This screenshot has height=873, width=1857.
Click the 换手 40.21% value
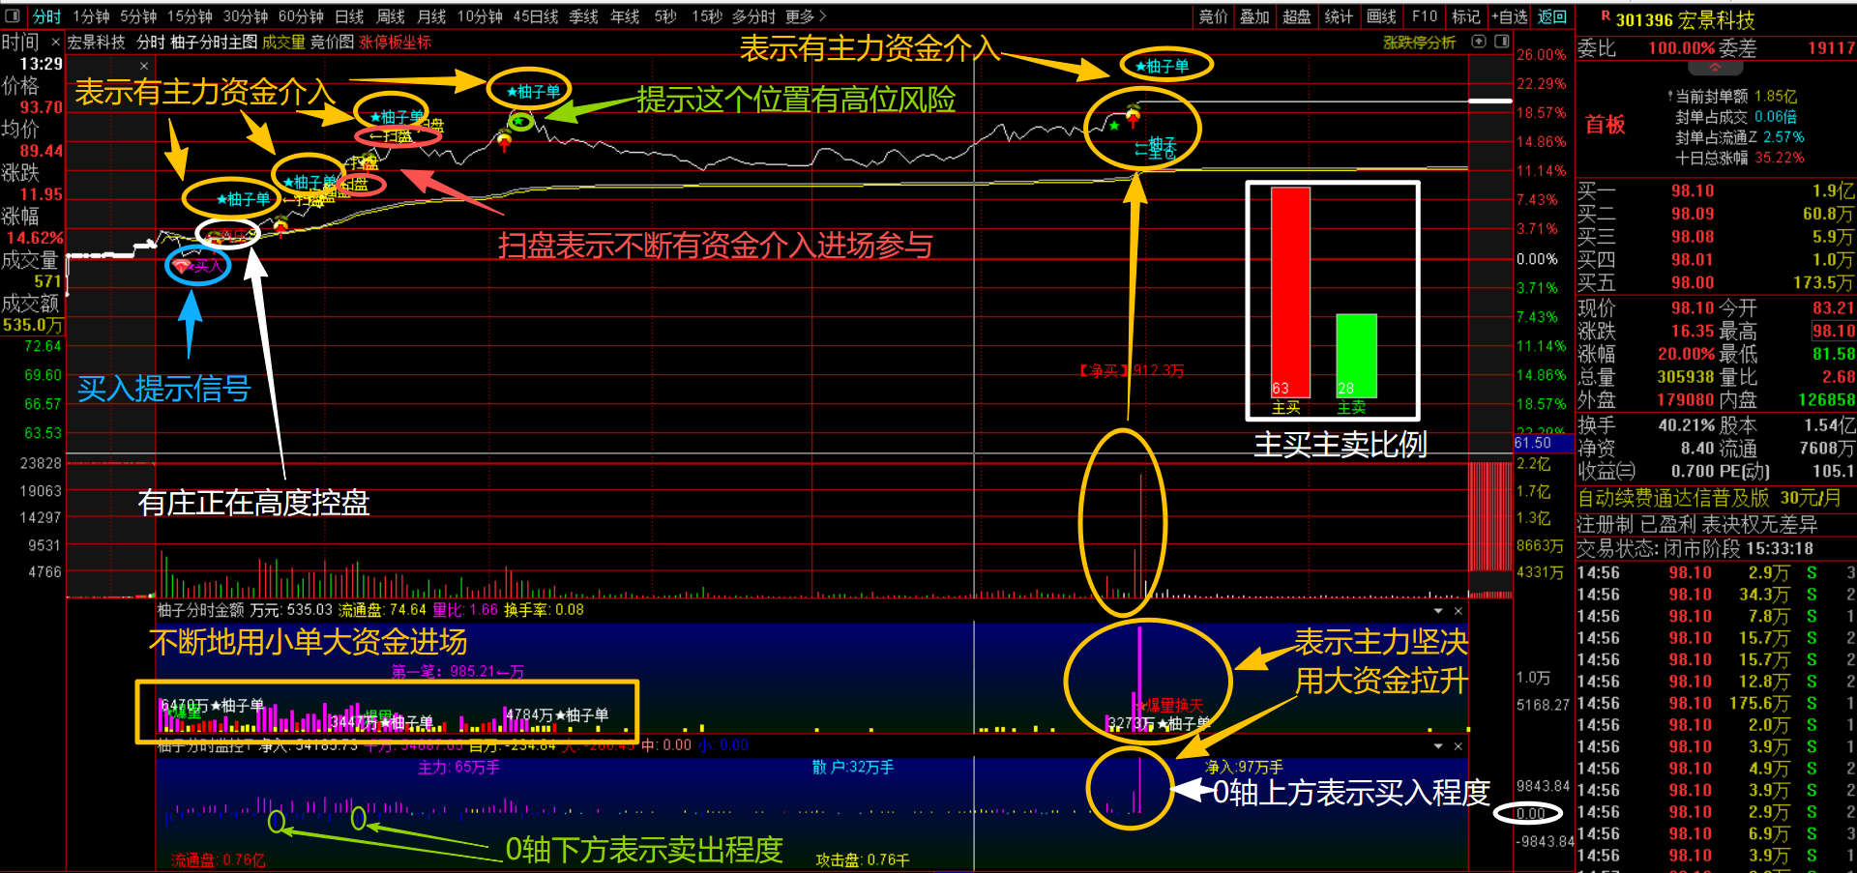(1685, 425)
